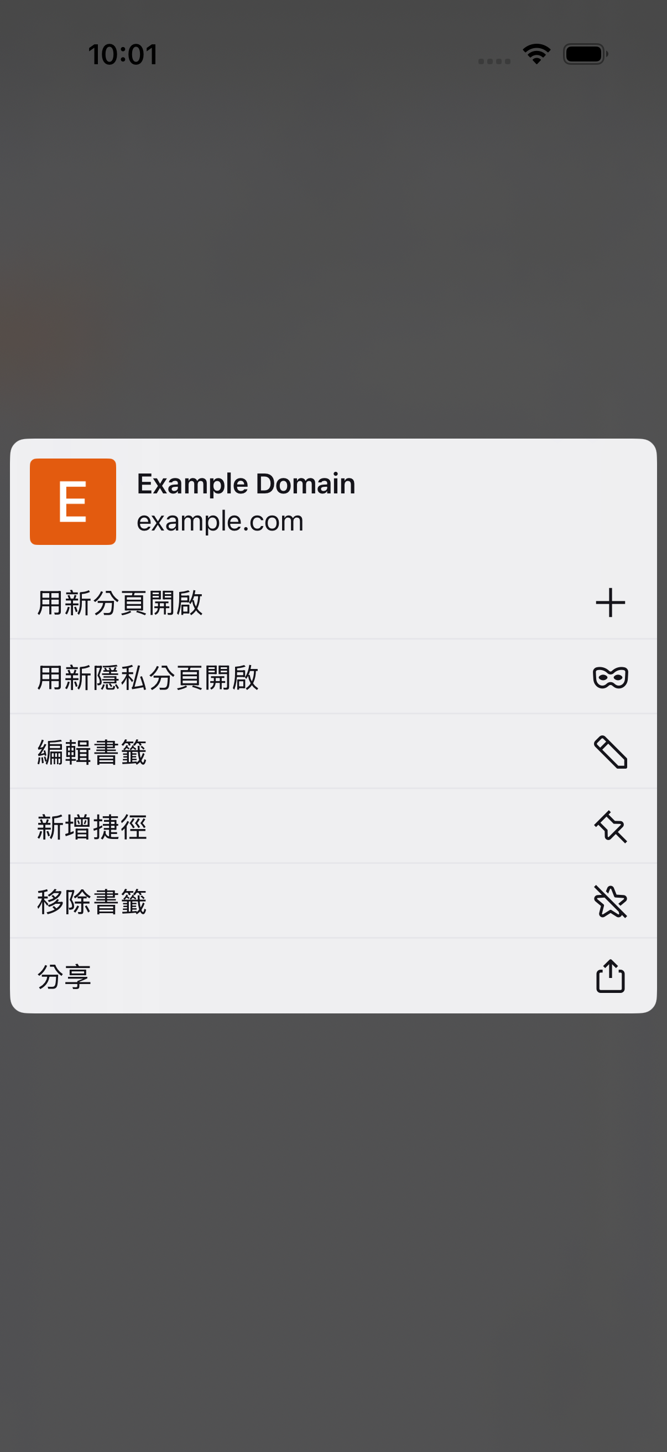Tap the battery indicator icon
This screenshot has height=1452, width=667.
point(585,54)
